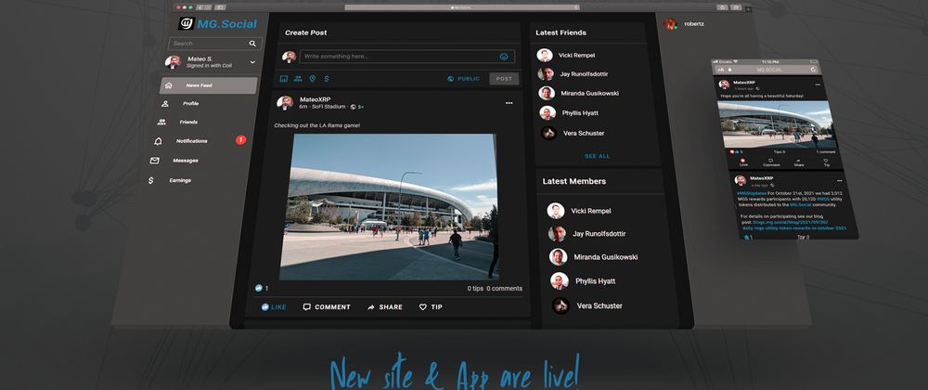928x390 pixels.
Task: Add location using the pin icon
Action: (x=313, y=78)
